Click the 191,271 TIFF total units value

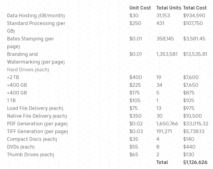[x=164, y=131]
